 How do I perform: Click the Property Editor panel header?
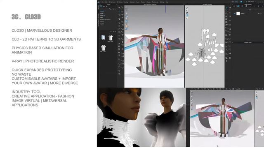[248, 43]
